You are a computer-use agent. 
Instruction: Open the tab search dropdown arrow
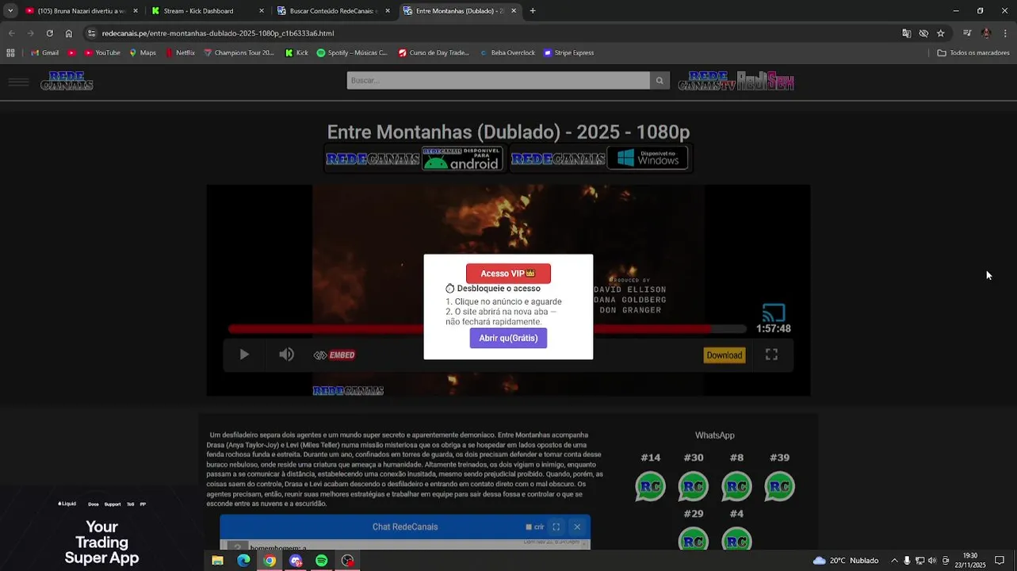[10, 11]
